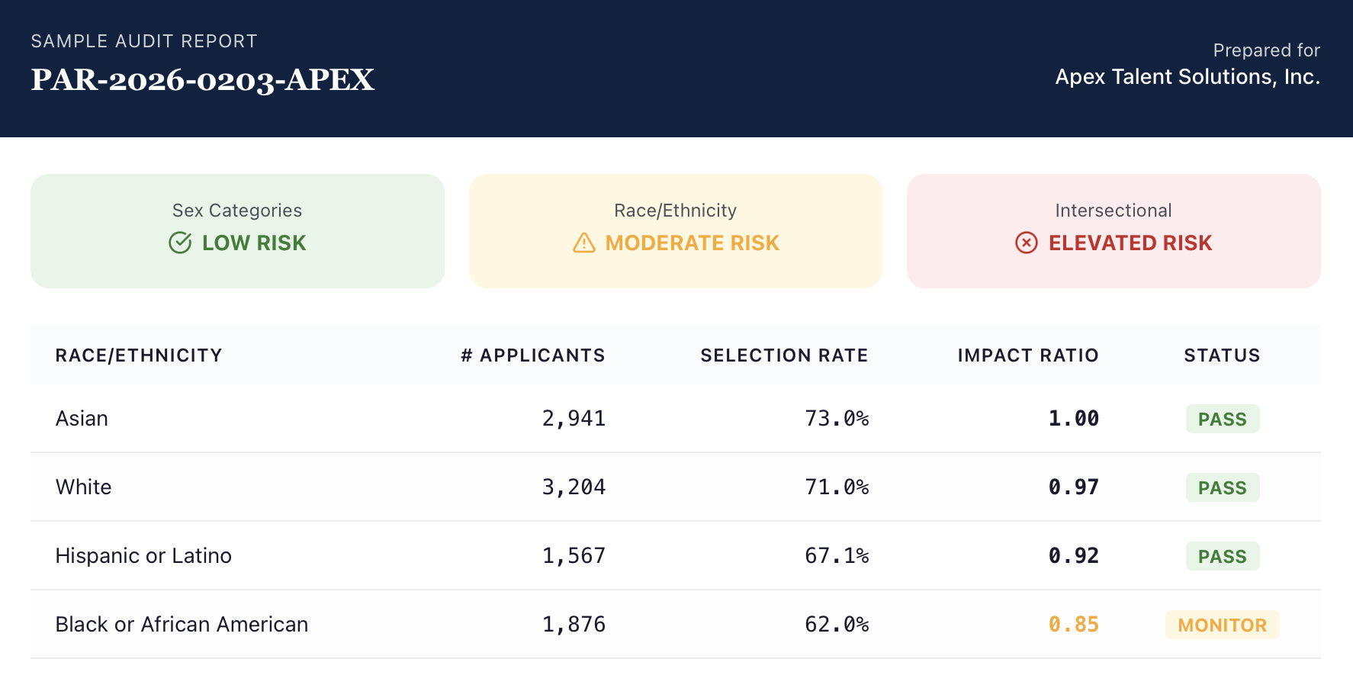The width and height of the screenshot is (1353, 688).
Task: Sort by Selection Rate column header
Action: [x=784, y=355]
